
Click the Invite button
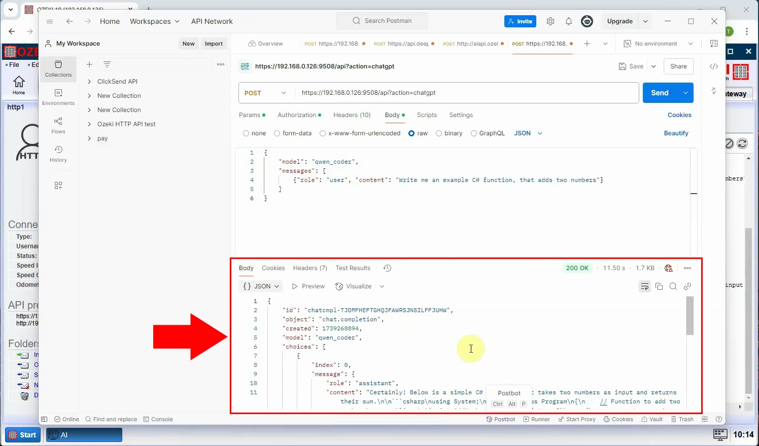pos(520,21)
